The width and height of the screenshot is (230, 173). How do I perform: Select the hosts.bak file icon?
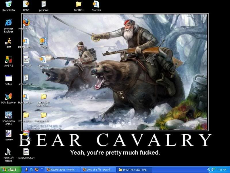tap(26, 59)
